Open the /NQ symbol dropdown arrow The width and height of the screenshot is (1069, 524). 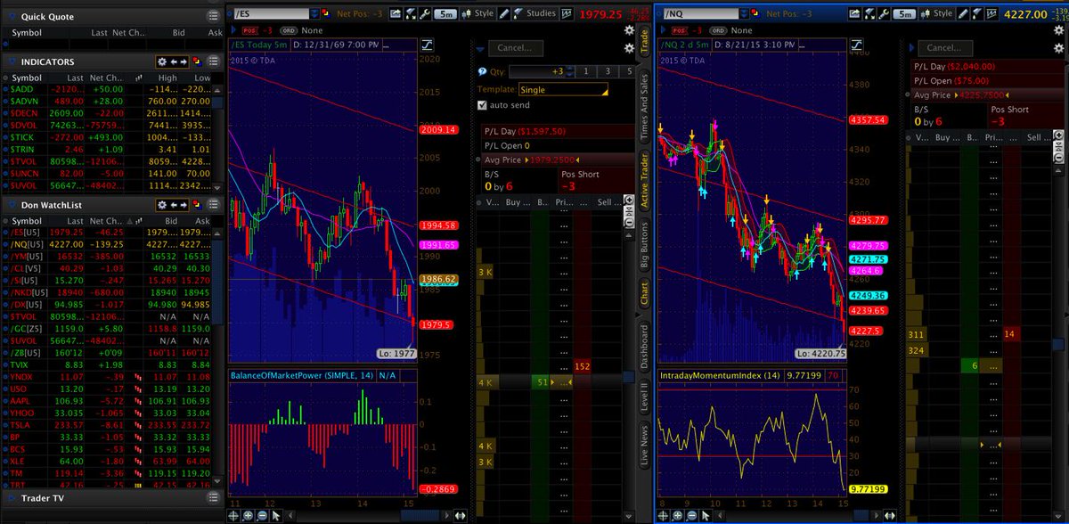[745, 14]
